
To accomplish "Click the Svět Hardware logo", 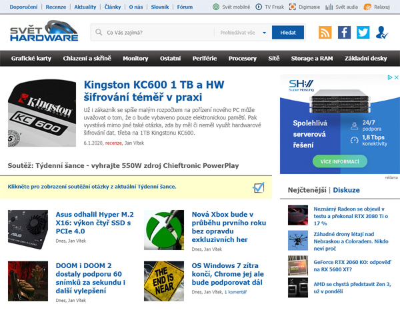I will [x=44, y=33].
